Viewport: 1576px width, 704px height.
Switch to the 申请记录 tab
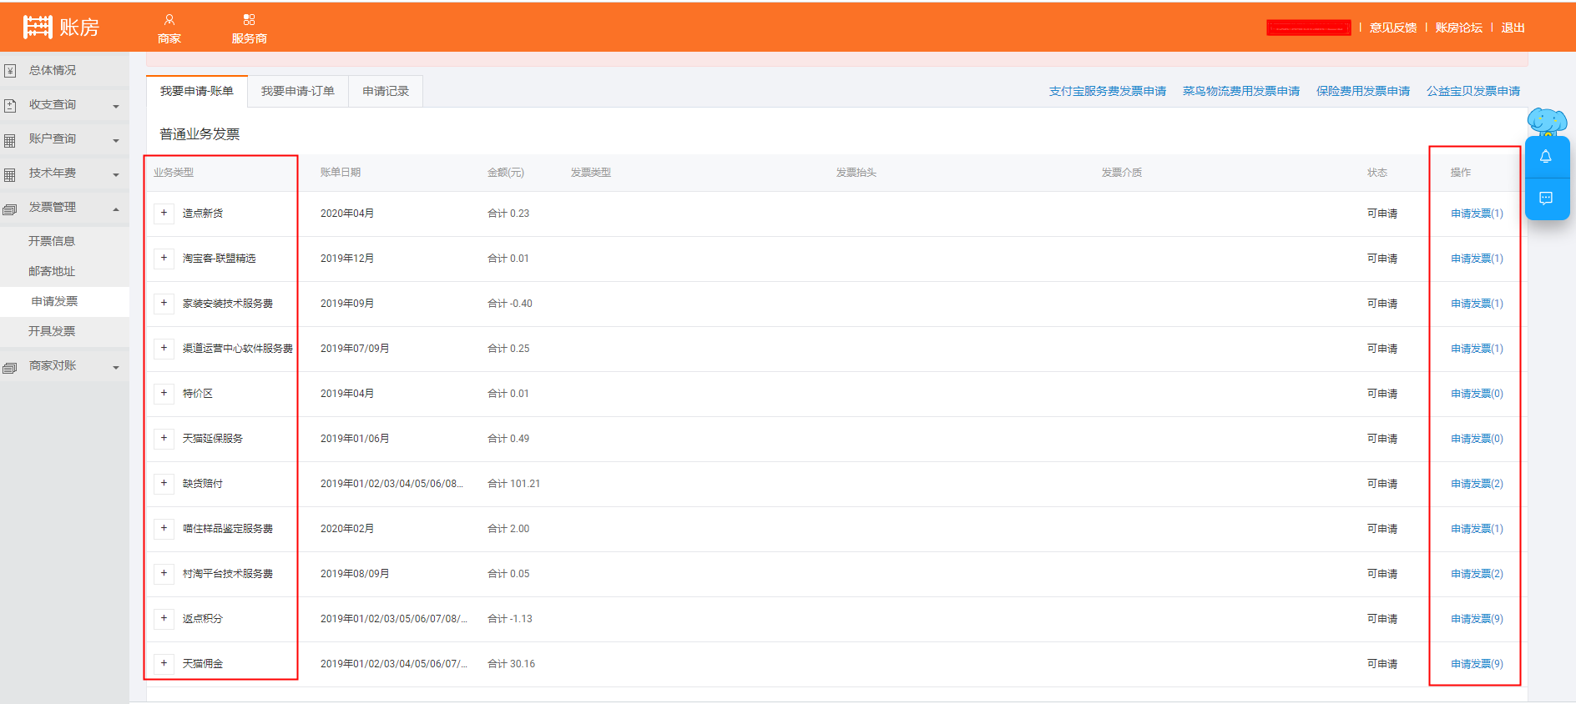(x=386, y=91)
